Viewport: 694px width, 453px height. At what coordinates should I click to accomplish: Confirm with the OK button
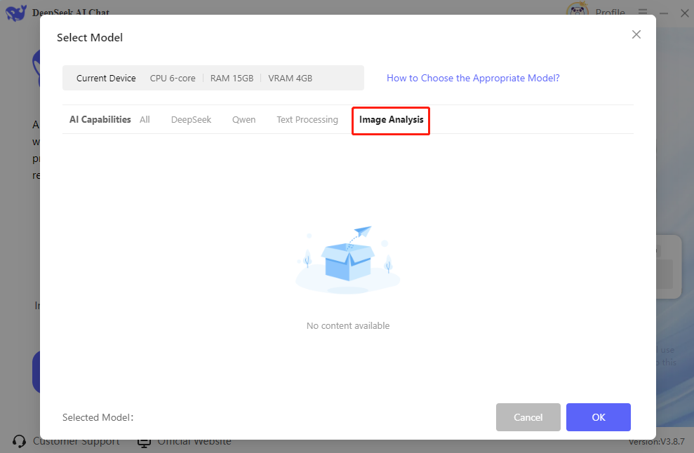[599, 417]
